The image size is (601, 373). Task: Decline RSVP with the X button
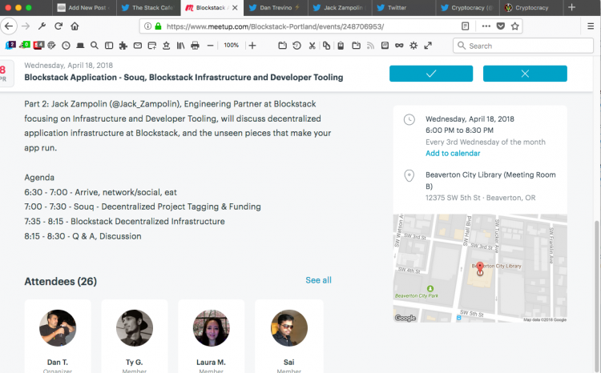point(525,74)
